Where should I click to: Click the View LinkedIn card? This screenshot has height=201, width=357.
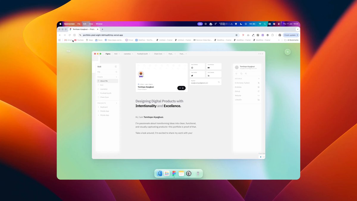click(x=214, y=74)
